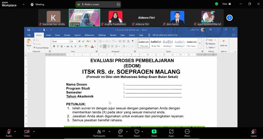Open shading paint bucket color
Screen dimensions: 263x139
[x=124, y=47]
